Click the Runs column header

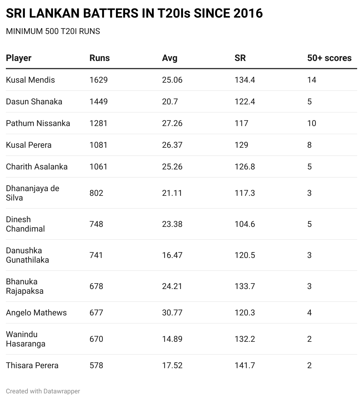point(100,58)
